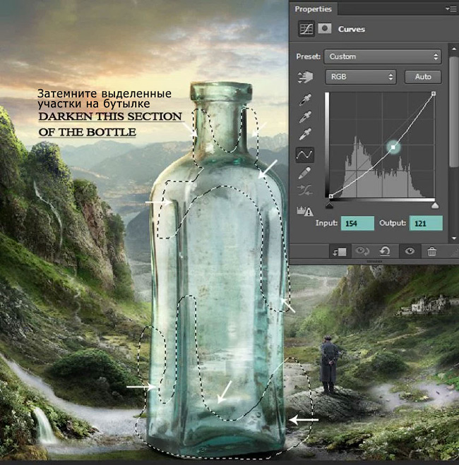The image size is (459, 465).
Task: Click the Auto button
Action: [423, 77]
